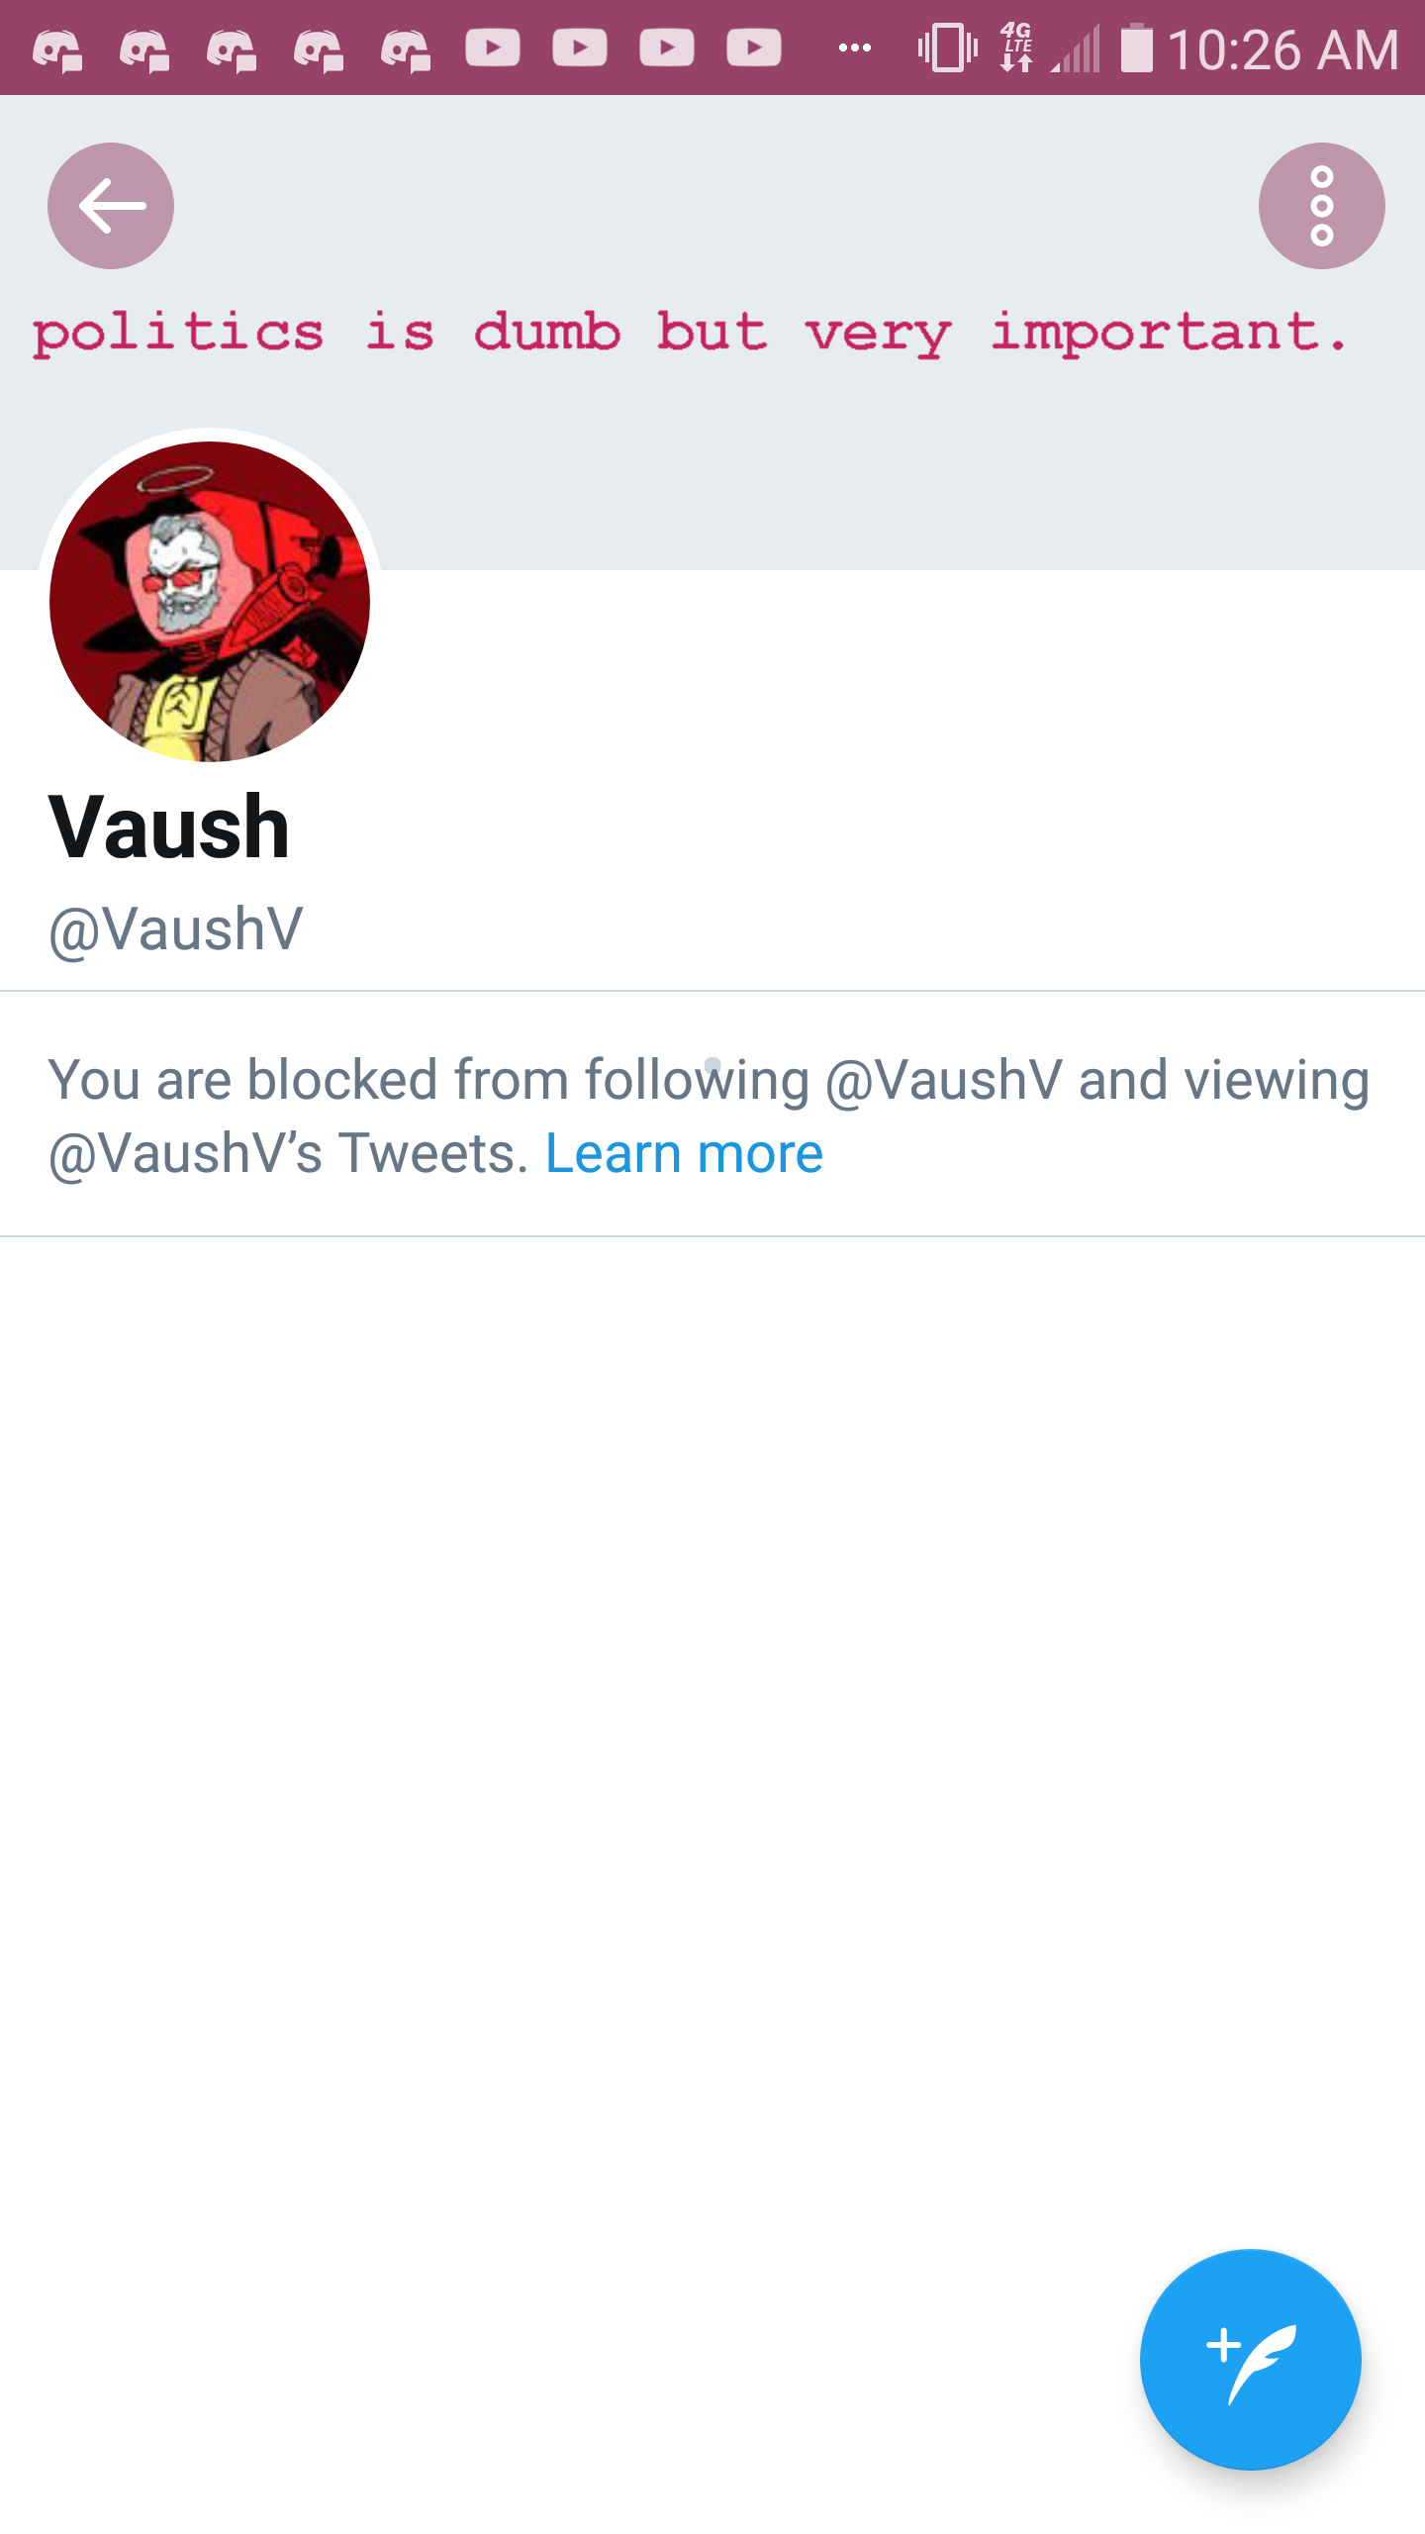Tap the back arrow button
This screenshot has height=2534, width=1425.
[111, 206]
